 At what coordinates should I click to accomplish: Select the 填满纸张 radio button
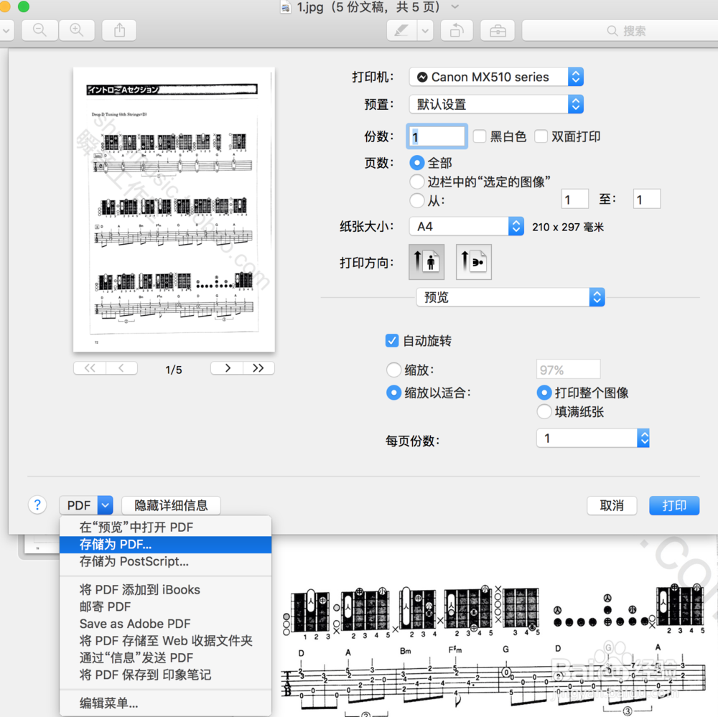544,412
